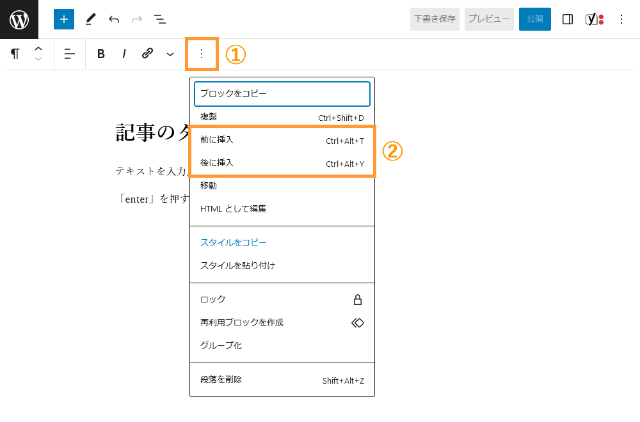Apply italic formatting
Image resolution: width=640 pixels, height=422 pixels.
point(124,54)
